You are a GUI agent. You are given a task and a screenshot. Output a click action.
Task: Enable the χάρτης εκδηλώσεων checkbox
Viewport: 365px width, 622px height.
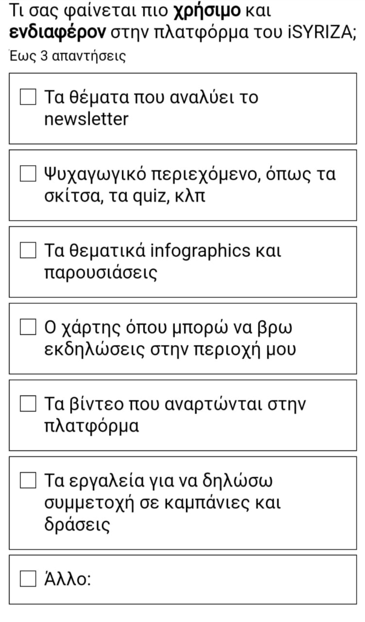click(x=28, y=327)
